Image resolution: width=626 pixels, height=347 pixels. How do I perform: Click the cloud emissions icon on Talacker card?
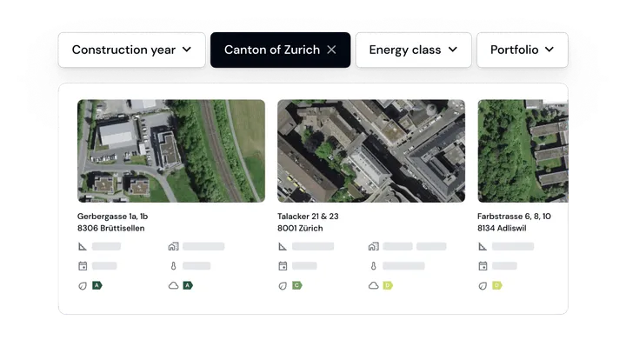(x=373, y=285)
